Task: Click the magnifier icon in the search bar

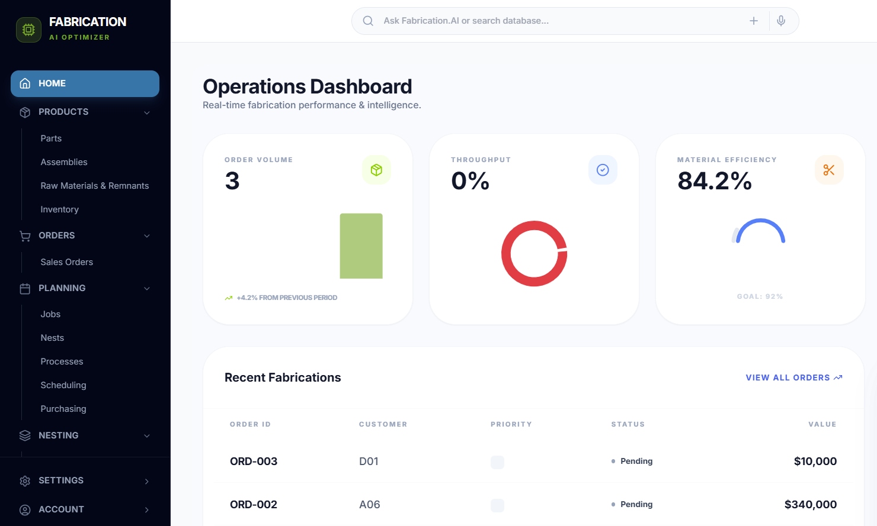Action: 367,20
